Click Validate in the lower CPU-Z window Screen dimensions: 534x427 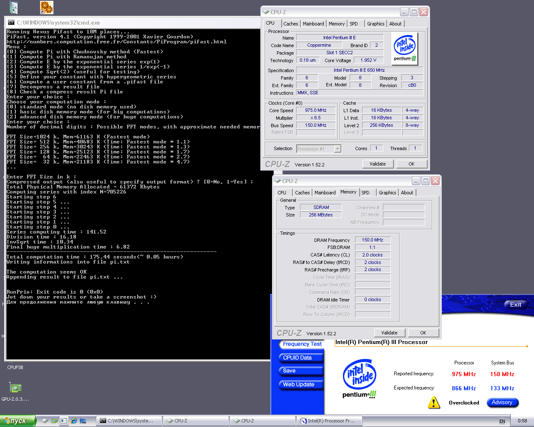pyautogui.click(x=389, y=333)
